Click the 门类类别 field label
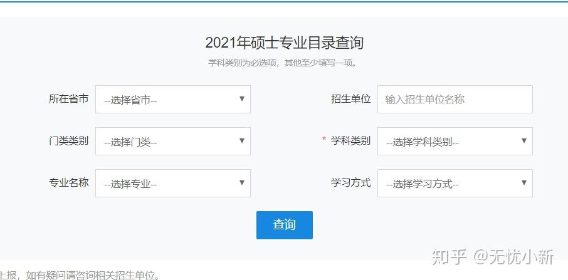Image resolution: width=568 pixels, height=280 pixels. [x=68, y=141]
